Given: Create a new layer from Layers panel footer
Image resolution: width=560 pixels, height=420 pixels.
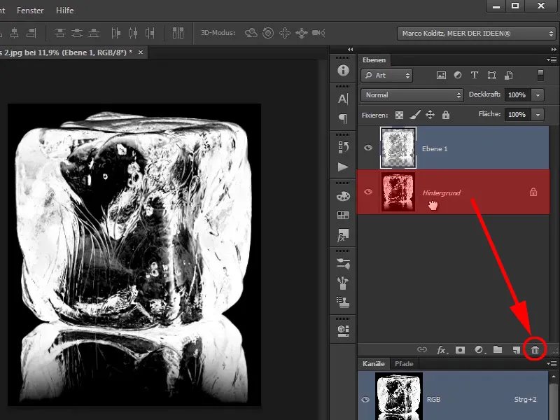Looking at the screenshot, I should (x=516, y=349).
